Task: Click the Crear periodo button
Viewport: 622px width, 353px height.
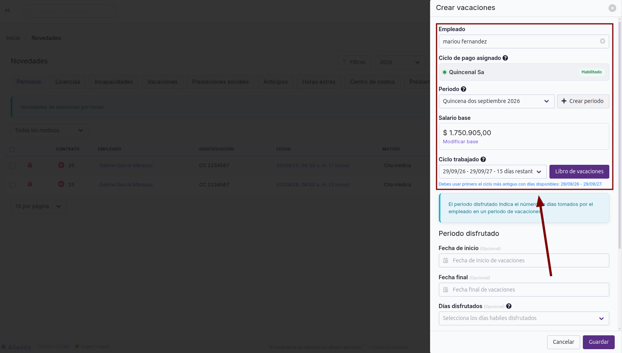Action: (583, 101)
